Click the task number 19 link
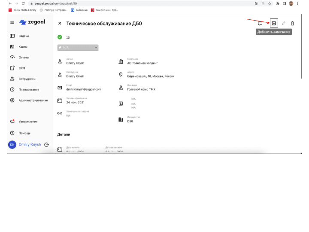Screen dimensions: 309x232 (68, 37)
